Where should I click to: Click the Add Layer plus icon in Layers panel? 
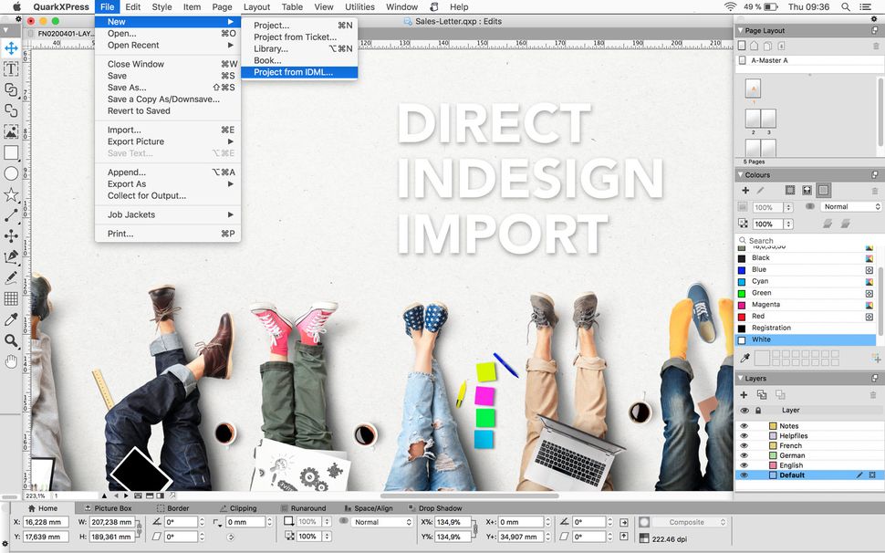744,394
